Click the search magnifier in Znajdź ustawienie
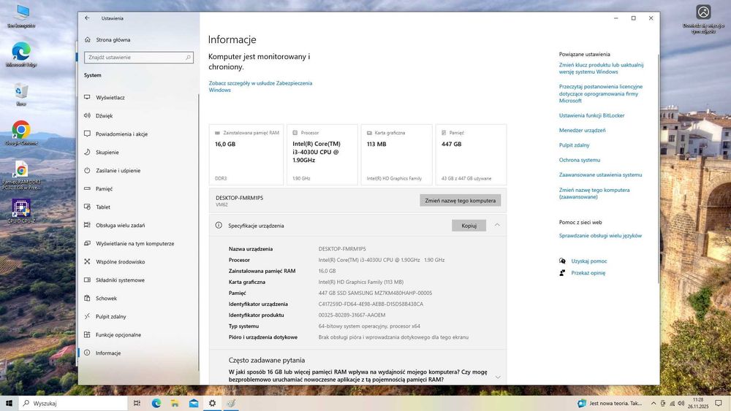The image size is (731, 411). click(189, 57)
